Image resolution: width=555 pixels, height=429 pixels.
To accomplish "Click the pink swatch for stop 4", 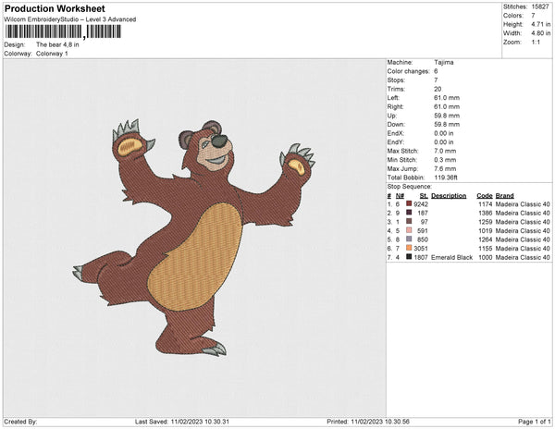I will [x=409, y=230].
